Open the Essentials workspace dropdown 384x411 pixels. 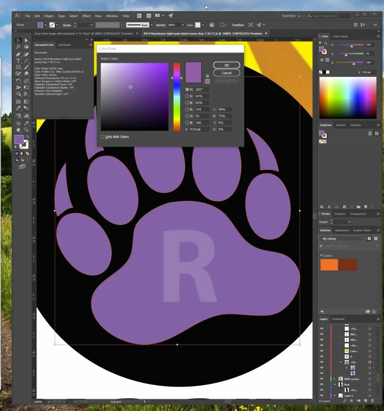(x=291, y=16)
